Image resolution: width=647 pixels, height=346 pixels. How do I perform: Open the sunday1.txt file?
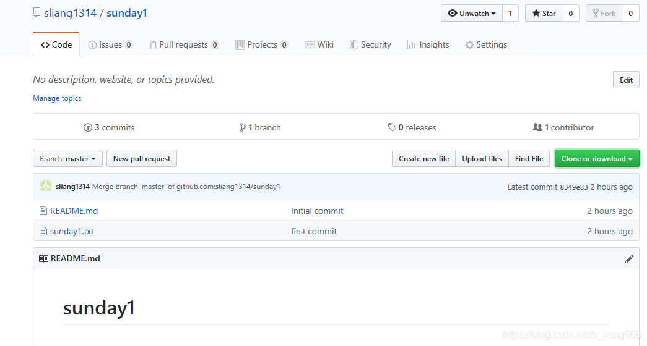click(x=72, y=232)
